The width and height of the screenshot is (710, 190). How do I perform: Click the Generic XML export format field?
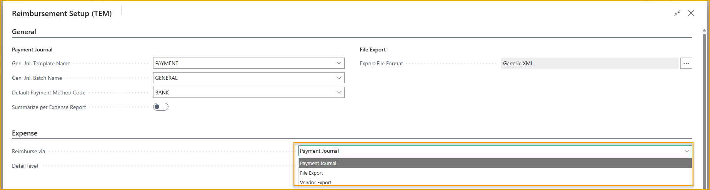(588, 63)
